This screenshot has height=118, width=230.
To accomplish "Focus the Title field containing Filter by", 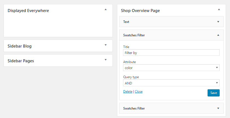I will [171, 52].
